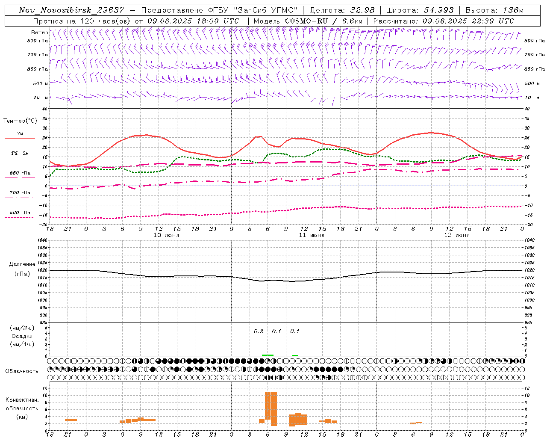Select the 12 июня date label
This screenshot has width=547, height=438.
457,235
